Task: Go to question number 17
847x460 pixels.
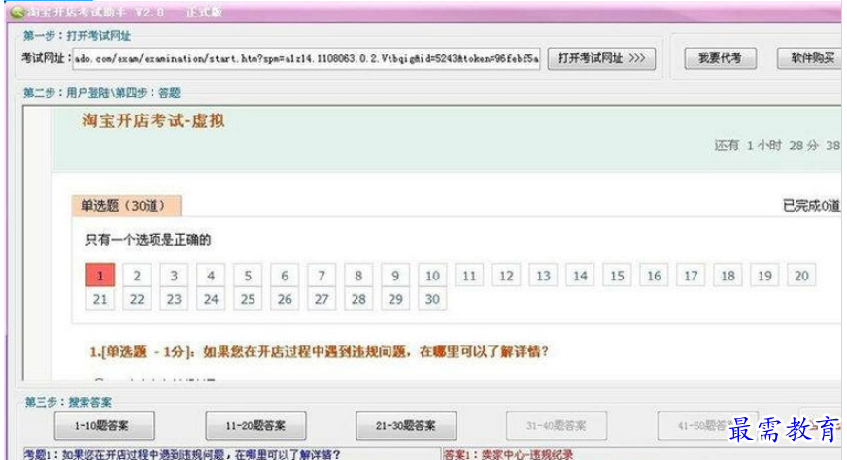Action: [x=691, y=276]
